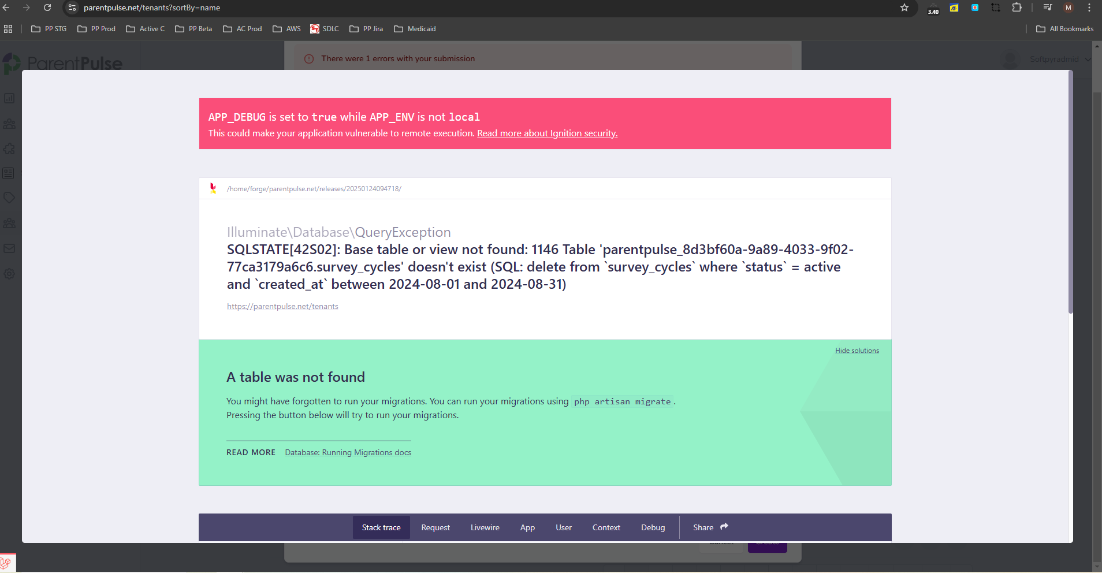Click the Laravel debug icon at bottom left
The height and width of the screenshot is (573, 1102).
pyautogui.click(x=6, y=563)
